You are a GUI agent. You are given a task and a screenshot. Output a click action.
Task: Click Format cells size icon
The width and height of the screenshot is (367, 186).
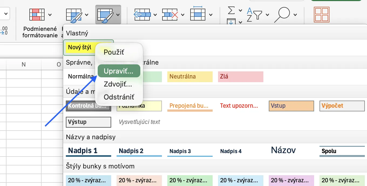click(x=198, y=14)
